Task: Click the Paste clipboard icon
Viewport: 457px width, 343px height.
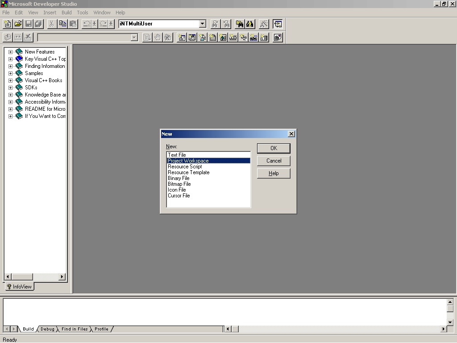Action: coord(73,24)
